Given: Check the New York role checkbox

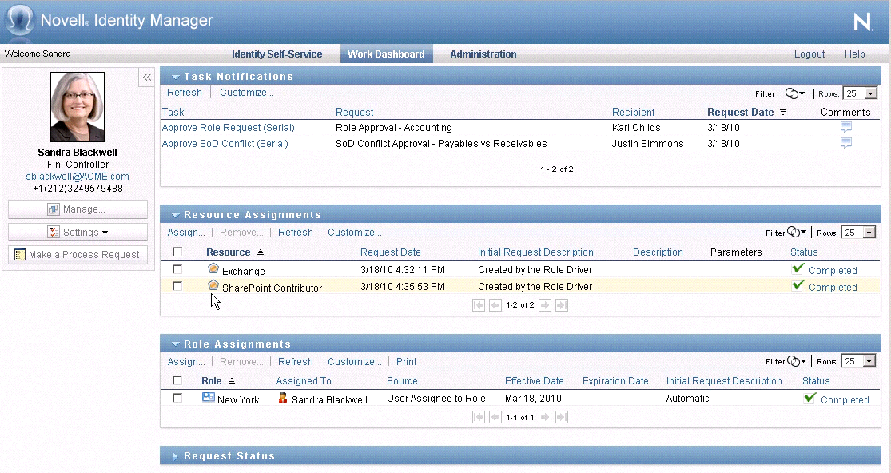Looking at the screenshot, I should (177, 398).
